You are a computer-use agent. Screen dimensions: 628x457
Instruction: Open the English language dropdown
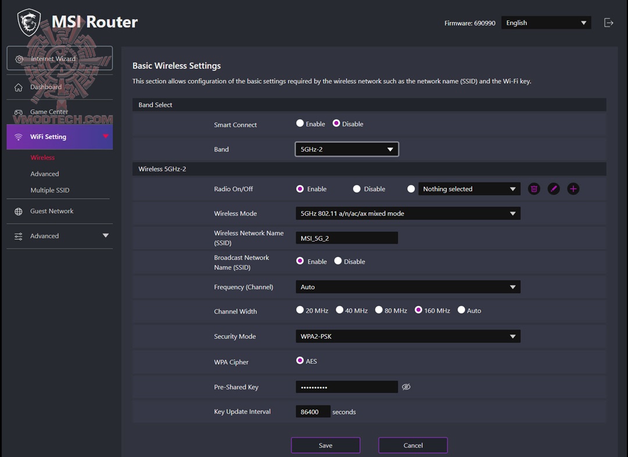(x=546, y=23)
